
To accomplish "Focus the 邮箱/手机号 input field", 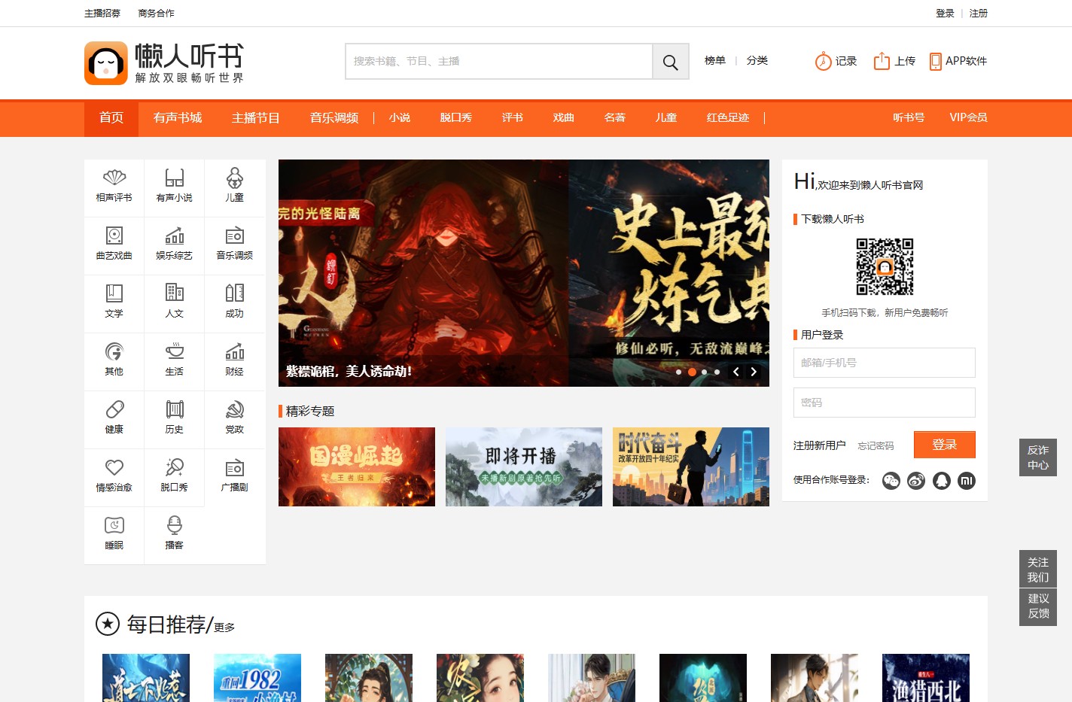I will click(885, 363).
